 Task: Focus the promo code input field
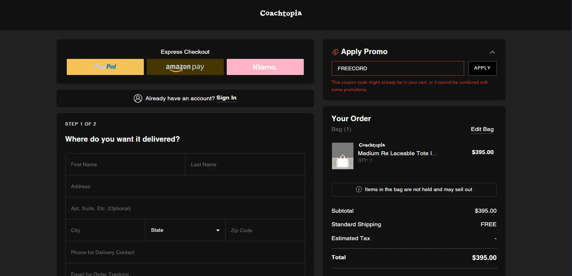tap(397, 69)
